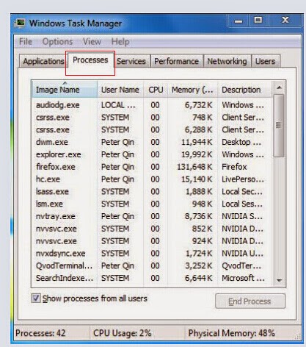This screenshot has height=347, width=306.
Task: Click Physical Memory: 48% status entry
Action: [231, 333]
